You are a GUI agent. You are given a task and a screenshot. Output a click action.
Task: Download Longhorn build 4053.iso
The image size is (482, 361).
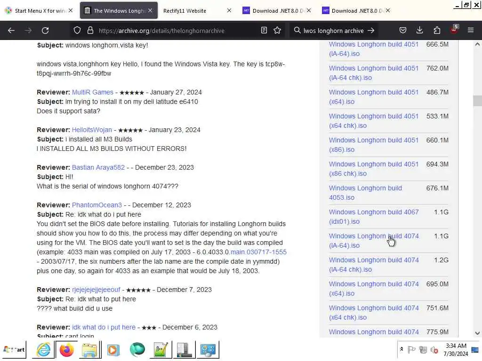(x=365, y=192)
